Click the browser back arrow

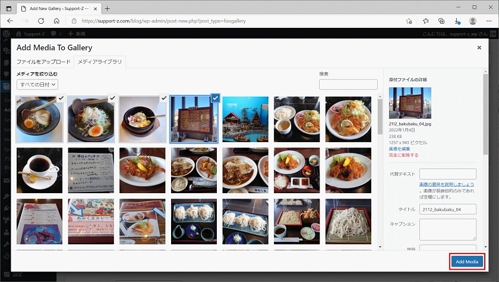click(10, 21)
